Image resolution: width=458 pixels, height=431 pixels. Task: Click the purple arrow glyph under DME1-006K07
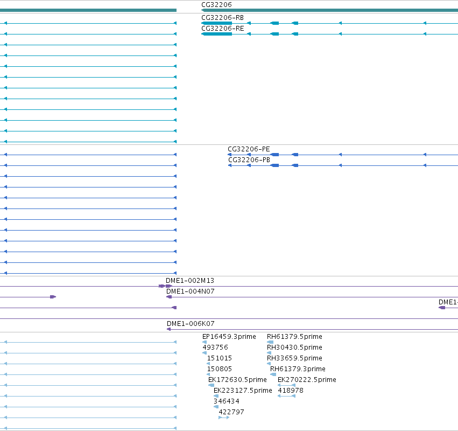click(x=168, y=329)
